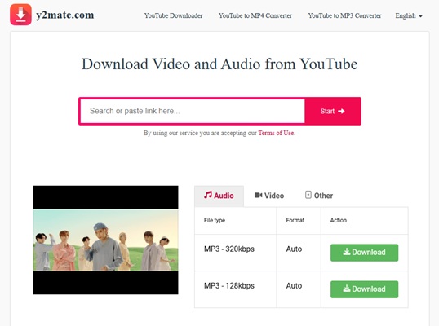Click the video preview thumbnail

(105, 240)
